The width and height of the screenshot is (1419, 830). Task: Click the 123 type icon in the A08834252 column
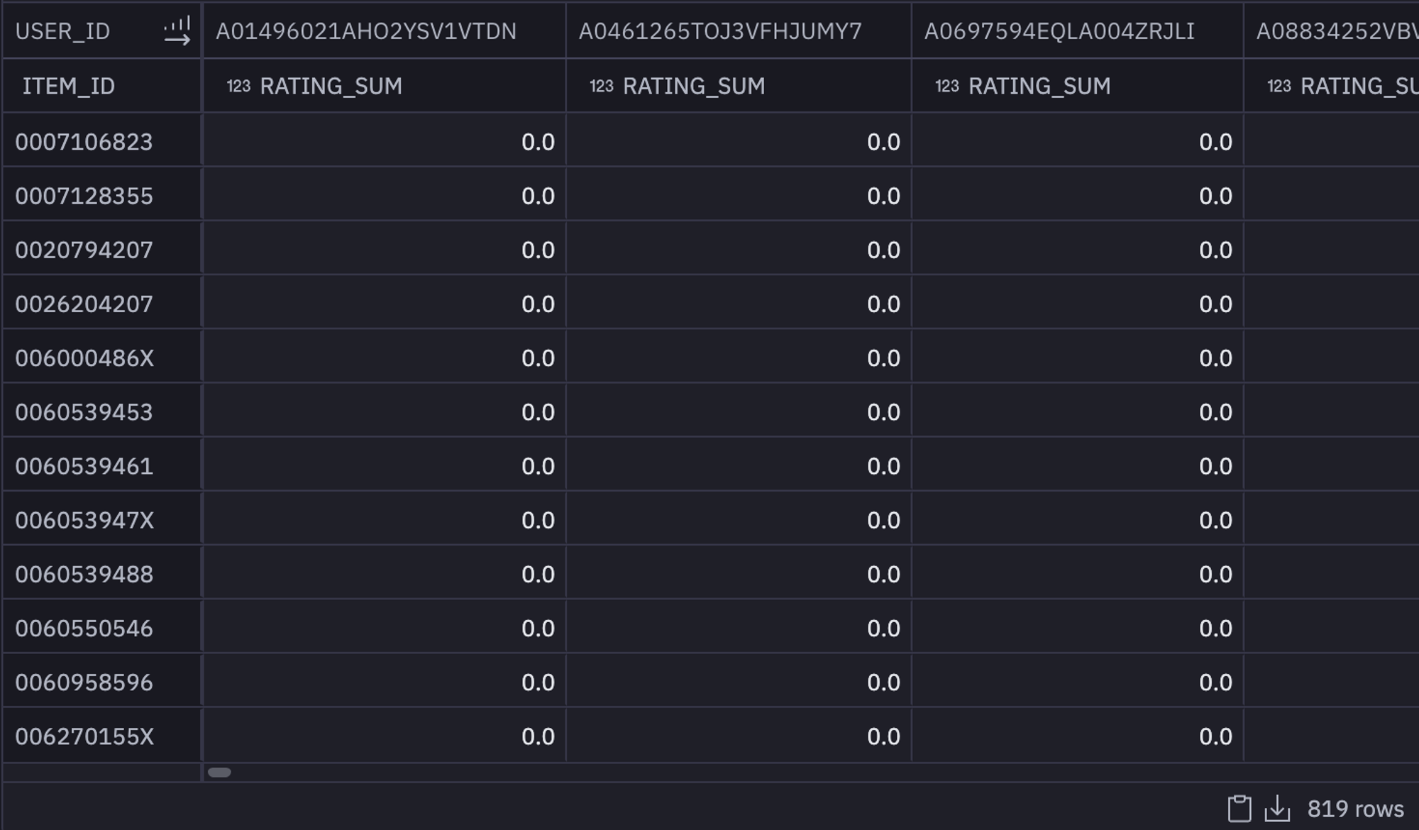[x=1279, y=87]
